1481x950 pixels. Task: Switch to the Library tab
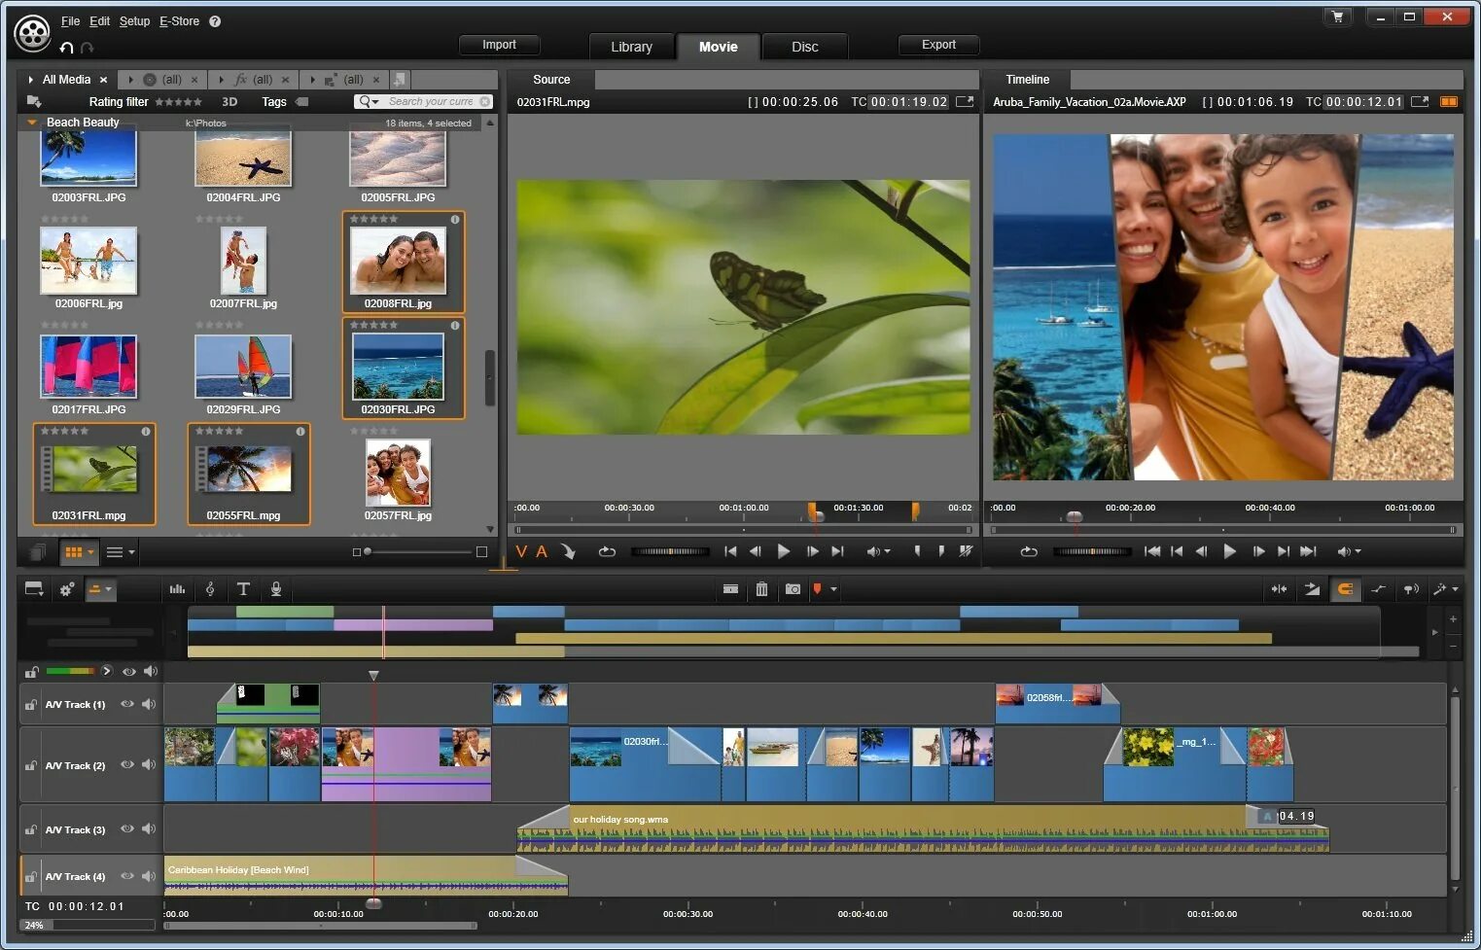coord(631,47)
